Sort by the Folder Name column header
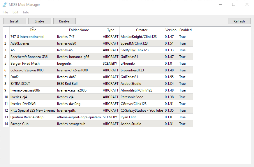This screenshot has width=254, height=167. (79, 30)
